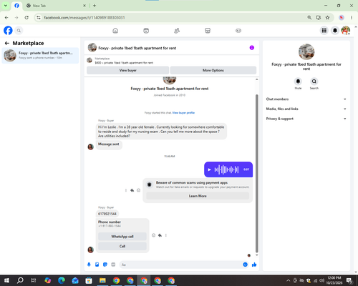Open a new browser tab with plus
Viewport: 358px width, 286px height.
(x=95, y=6)
